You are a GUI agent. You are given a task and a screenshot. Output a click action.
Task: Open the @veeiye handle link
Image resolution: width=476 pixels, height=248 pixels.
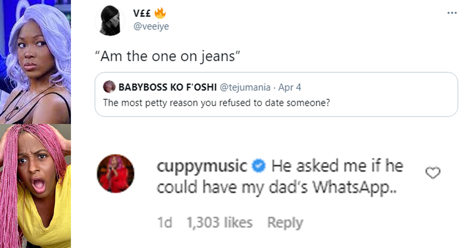[151, 27]
